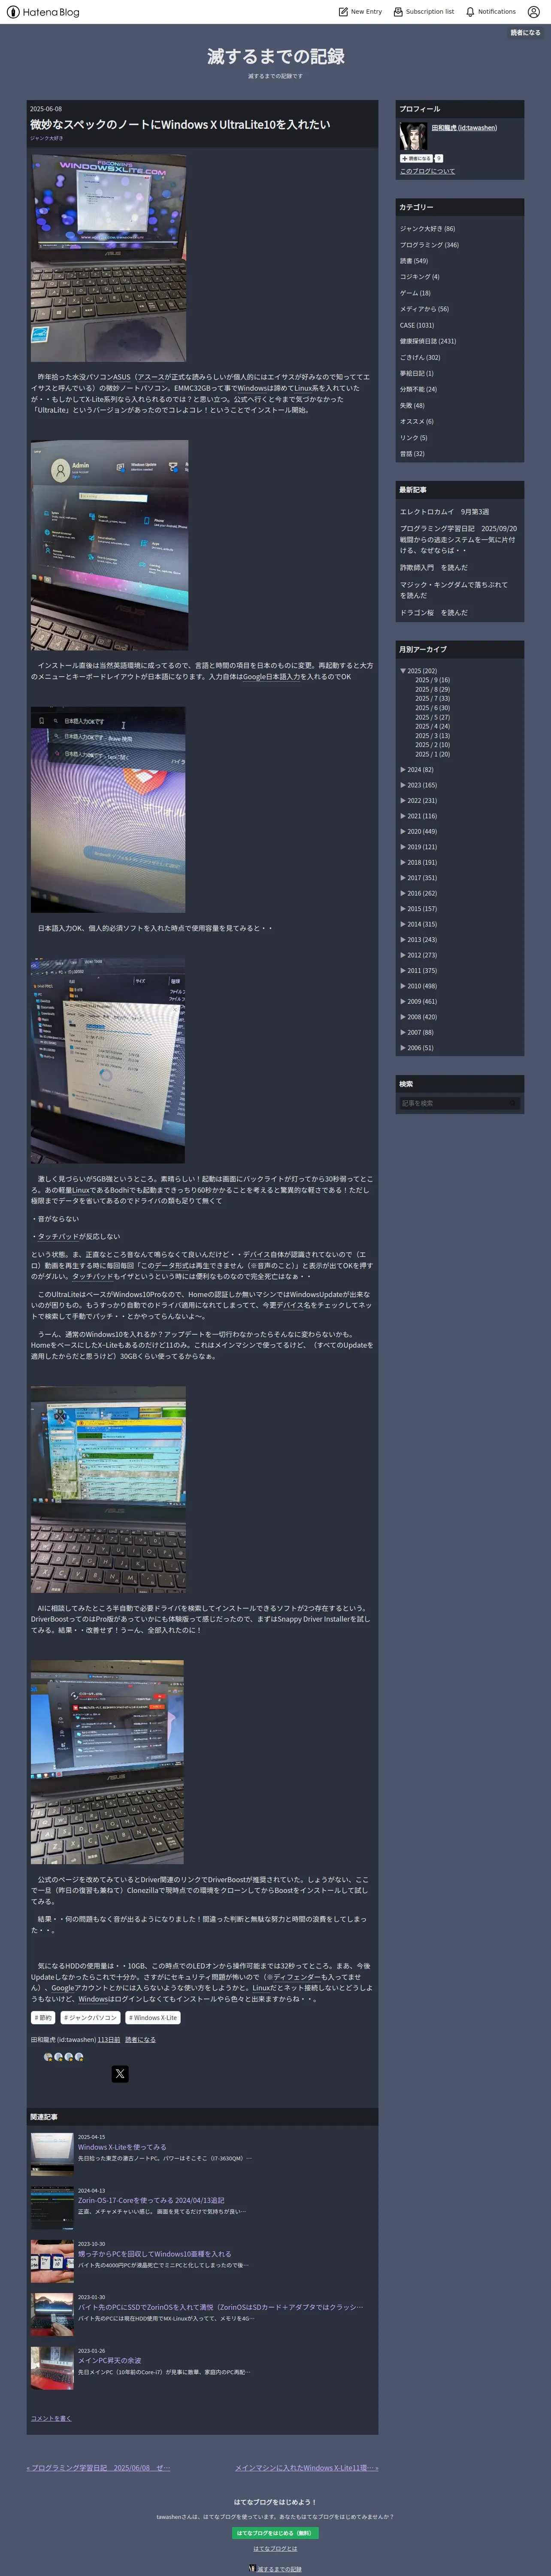Open recent post エレクトロカムイ 9月第3週
This screenshot has height=2576, width=551.
444,512
